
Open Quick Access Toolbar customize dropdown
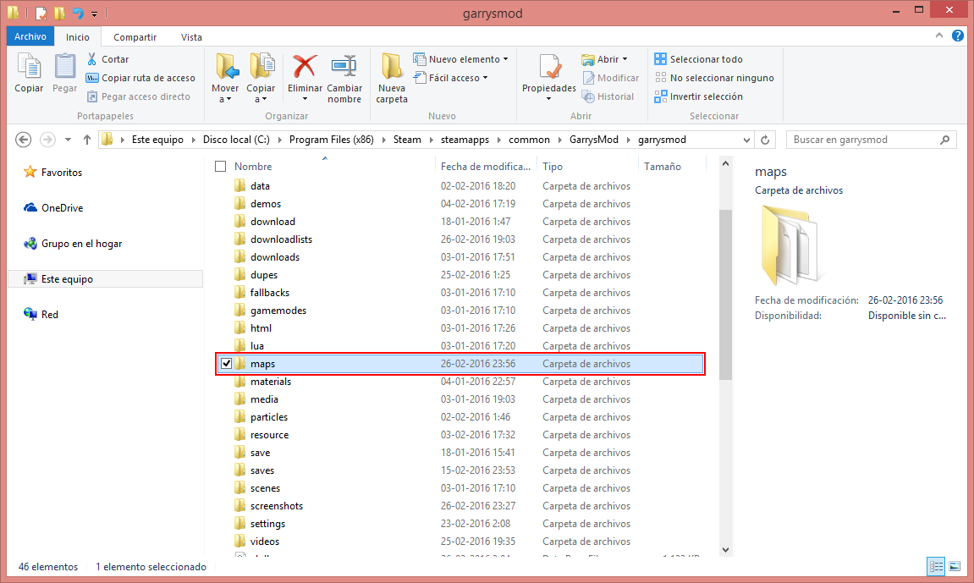click(x=94, y=13)
